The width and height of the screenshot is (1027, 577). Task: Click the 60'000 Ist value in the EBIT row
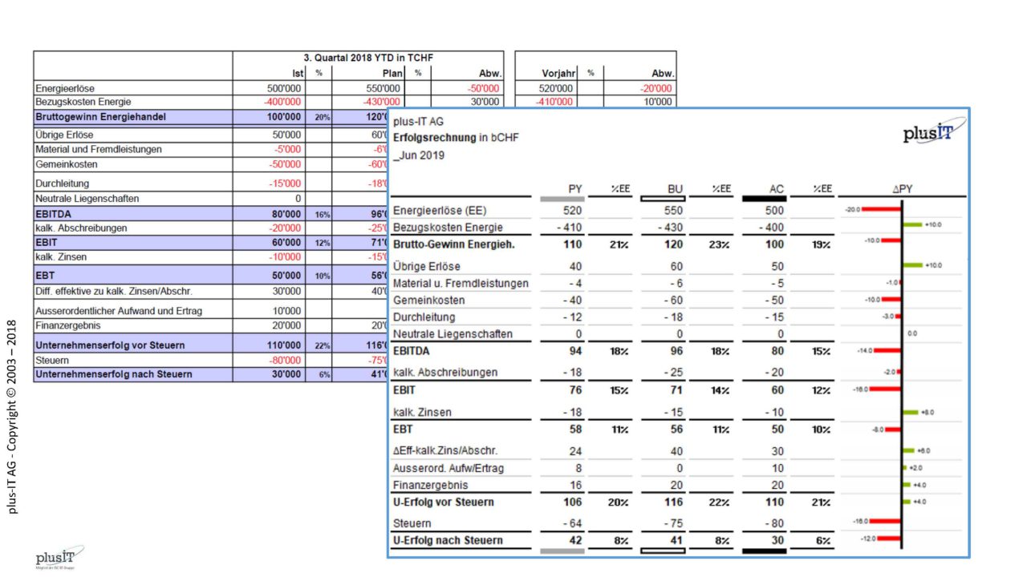(286, 243)
